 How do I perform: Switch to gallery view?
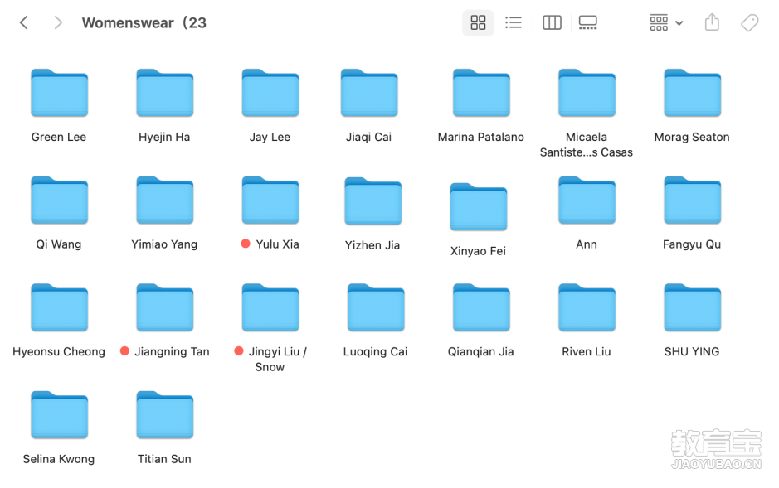pyautogui.click(x=587, y=22)
